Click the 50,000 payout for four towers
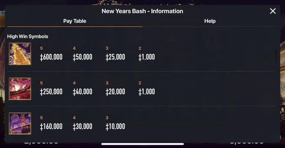This screenshot has height=148, width=285. pyautogui.click(x=82, y=57)
